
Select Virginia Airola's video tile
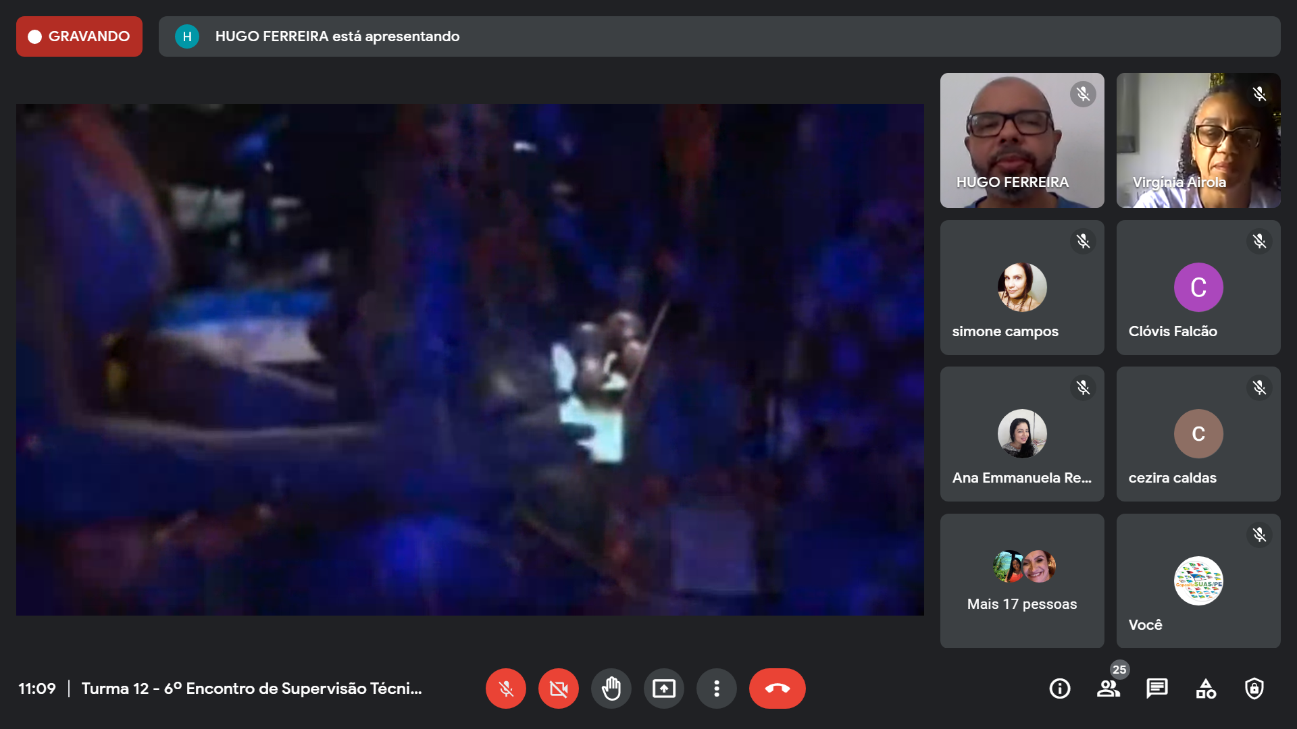click(1198, 140)
